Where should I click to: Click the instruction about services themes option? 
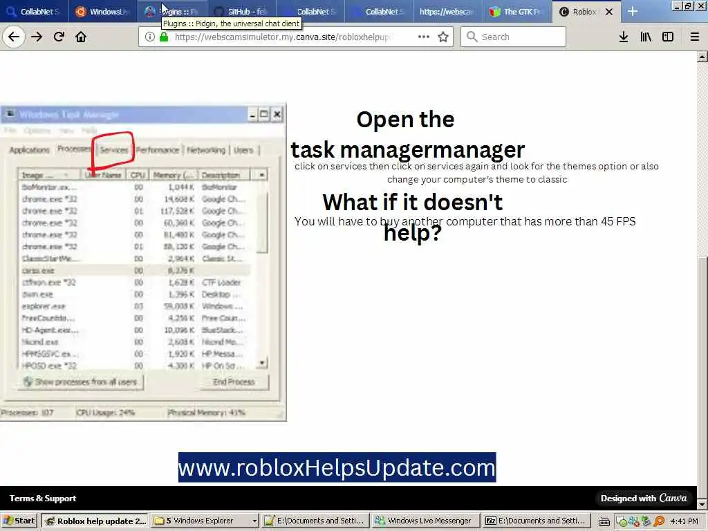[477, 172]
